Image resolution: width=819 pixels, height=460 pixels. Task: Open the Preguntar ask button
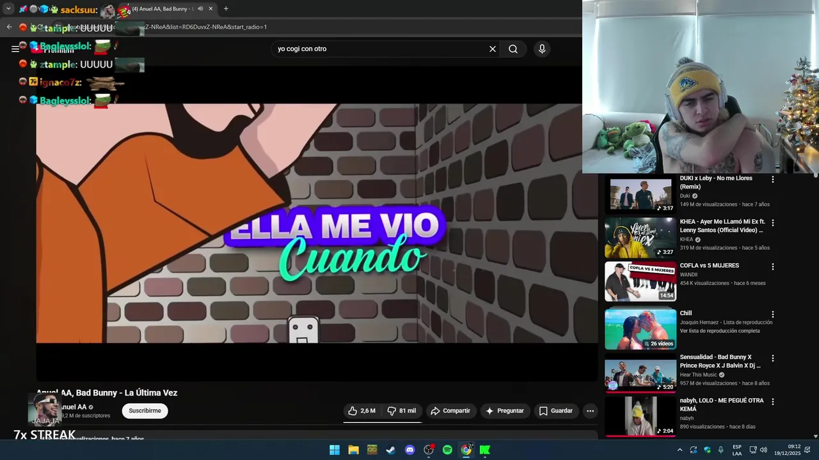point(504,411)
